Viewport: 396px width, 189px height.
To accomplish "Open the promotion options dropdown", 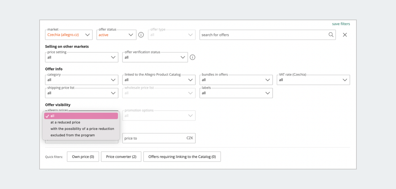I will tap(159, 116).
